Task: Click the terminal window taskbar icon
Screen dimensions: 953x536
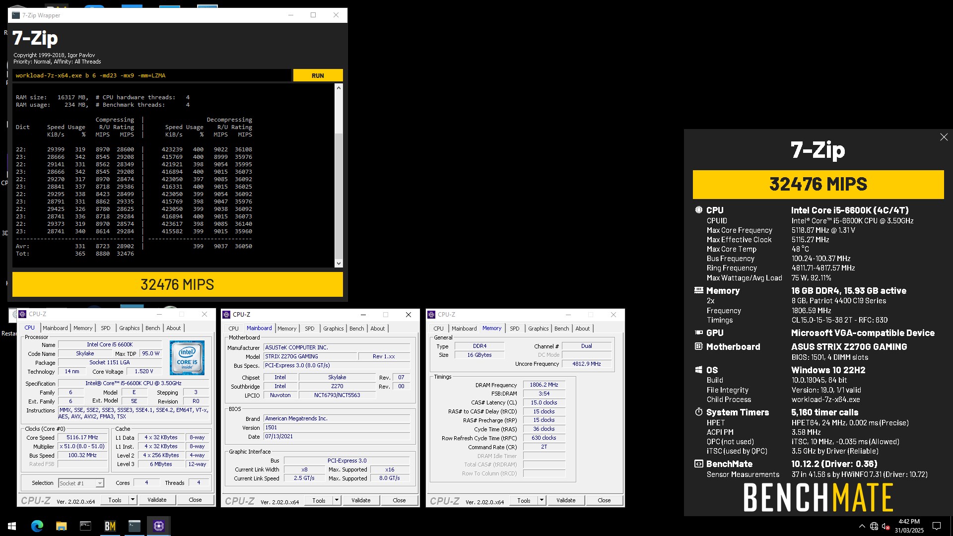Action: pos(85,526)
